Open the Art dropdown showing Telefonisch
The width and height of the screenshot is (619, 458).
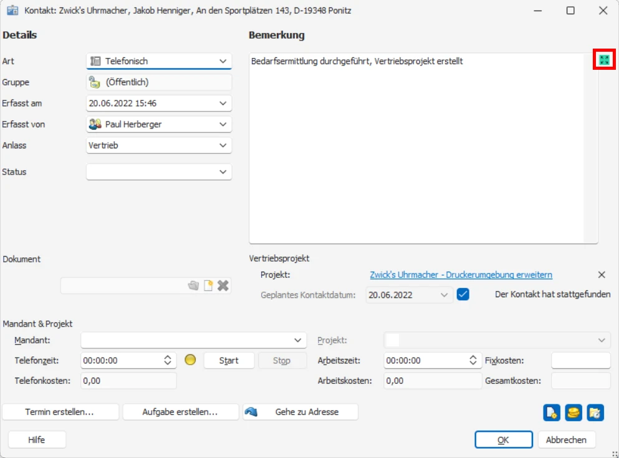(159, 61)
